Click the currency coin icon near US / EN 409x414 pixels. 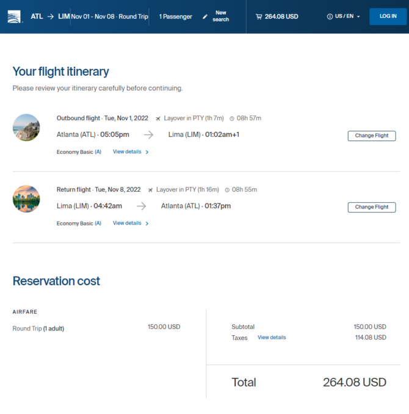pyautogui.click(x=330, y=16)
